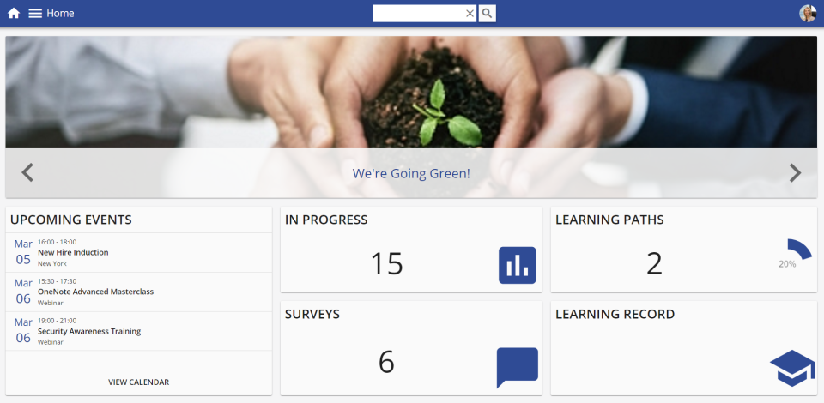
Task: Open the Learning Paths count 2
Action: 654,263
